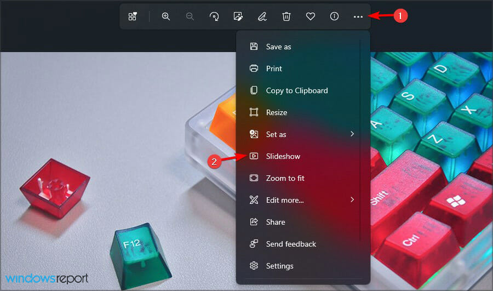The image size is (493, 291).
Task: Click the Resize frame icon
Action: point(254,112)
